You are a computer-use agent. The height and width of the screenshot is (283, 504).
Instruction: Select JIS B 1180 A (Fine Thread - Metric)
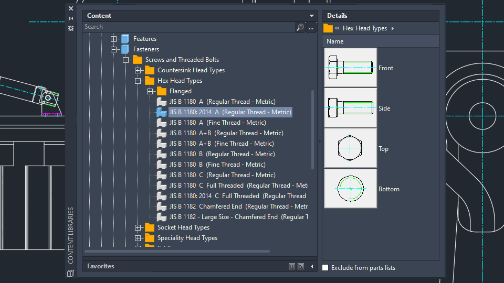[x=217, y=123]
